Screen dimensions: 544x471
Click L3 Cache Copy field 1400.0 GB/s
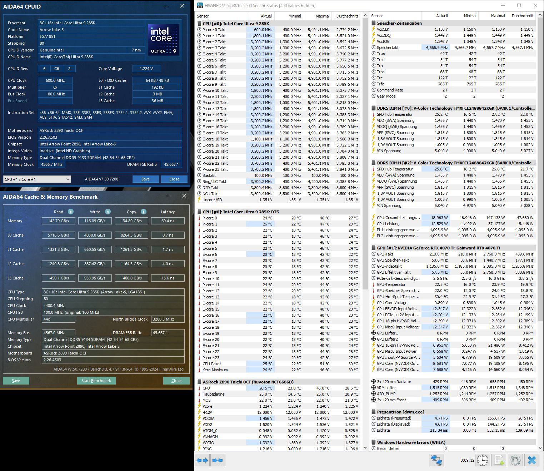[131, 278]
